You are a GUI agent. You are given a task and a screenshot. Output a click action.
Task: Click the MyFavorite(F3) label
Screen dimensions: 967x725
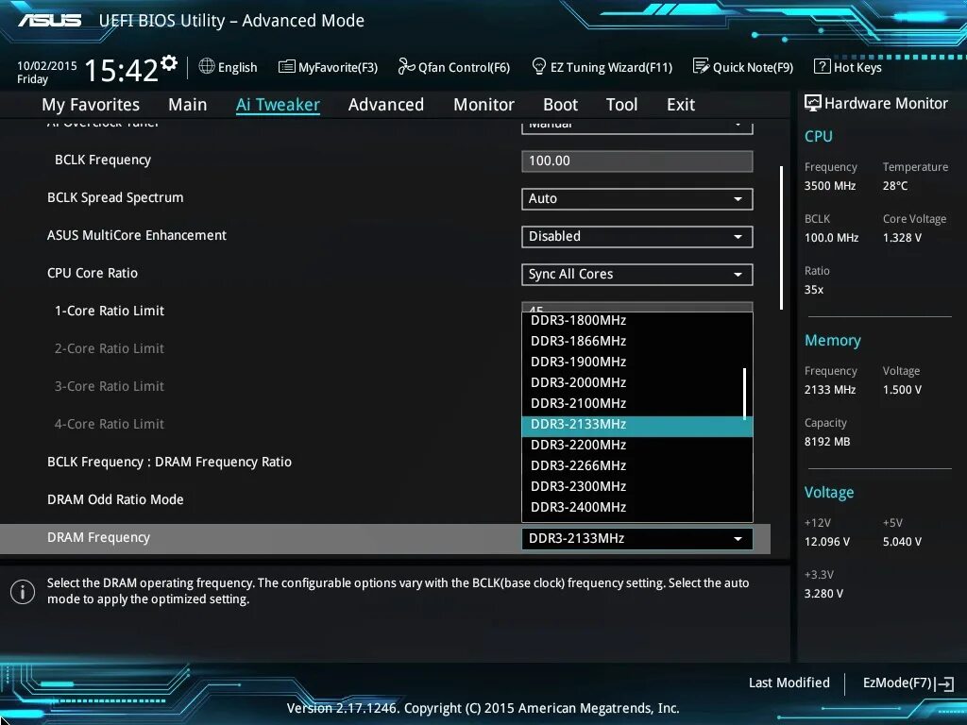(x=338, y=67)
